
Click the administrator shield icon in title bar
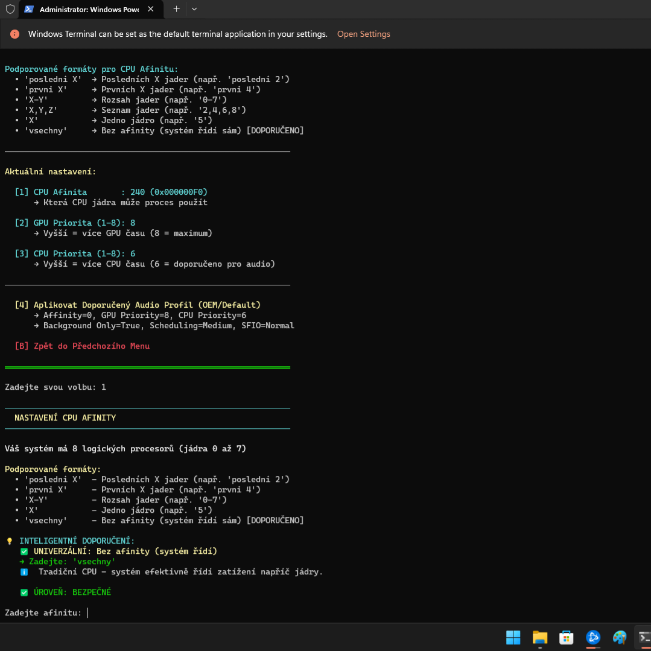pos(10,10)
